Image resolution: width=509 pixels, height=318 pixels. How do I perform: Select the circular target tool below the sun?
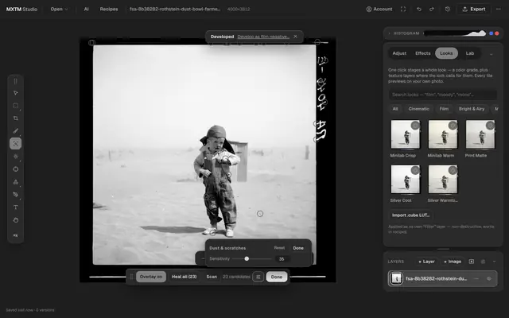(x=16, y=169)
